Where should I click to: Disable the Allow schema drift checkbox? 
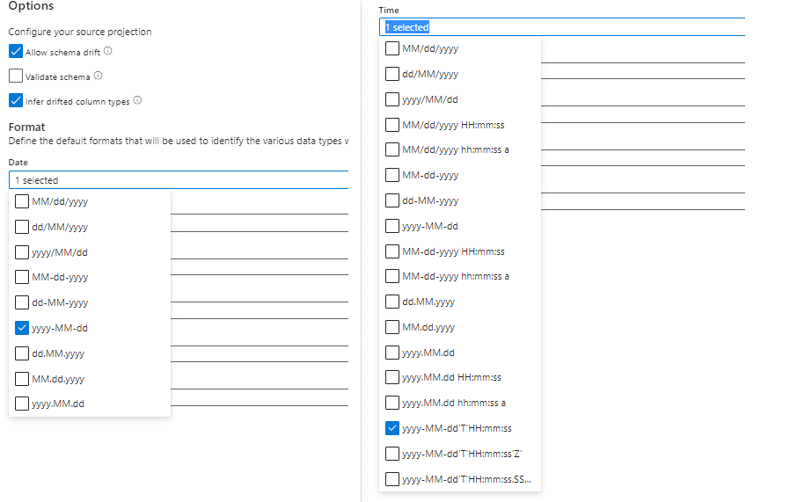click(x=16, y=51)
